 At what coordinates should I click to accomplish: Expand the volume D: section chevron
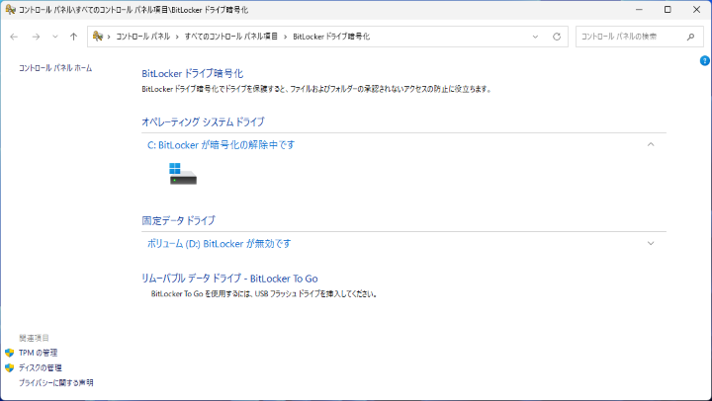pos(651,243)
